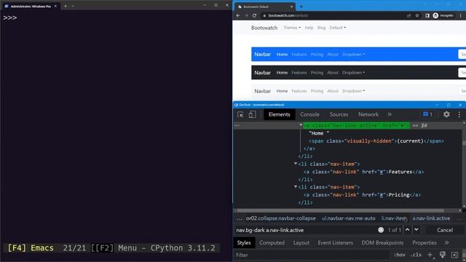The image size is (466, 262).
Task: Select the span visually-hidden node
Action: (376, 140)
